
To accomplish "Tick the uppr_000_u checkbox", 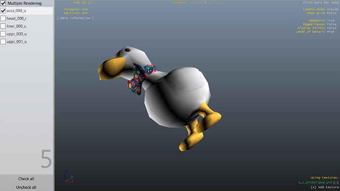I will 3,34.
